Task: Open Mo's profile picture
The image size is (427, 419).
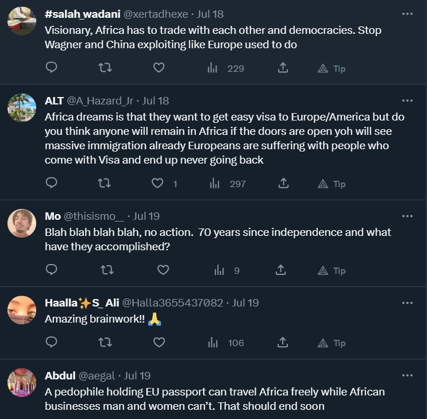Action: (22, 223)
